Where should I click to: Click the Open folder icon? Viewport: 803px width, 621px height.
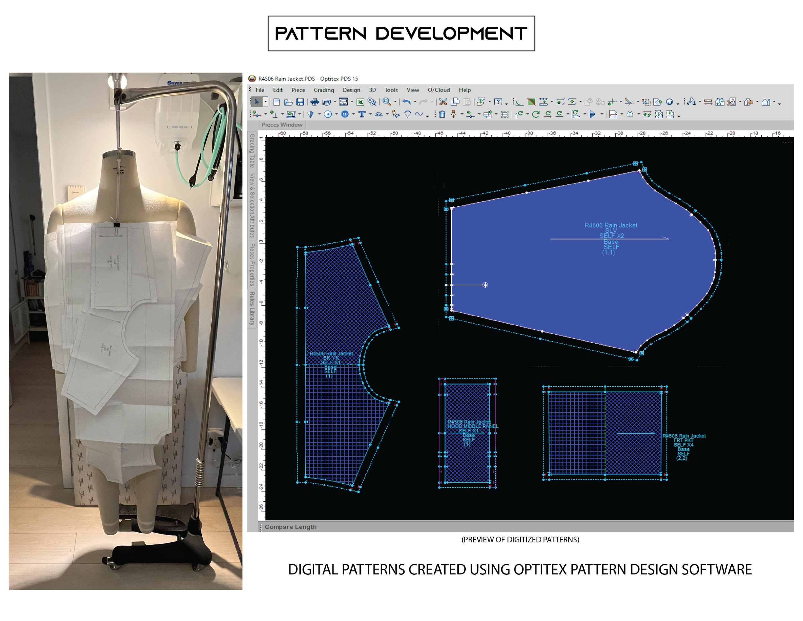(289, 102)
